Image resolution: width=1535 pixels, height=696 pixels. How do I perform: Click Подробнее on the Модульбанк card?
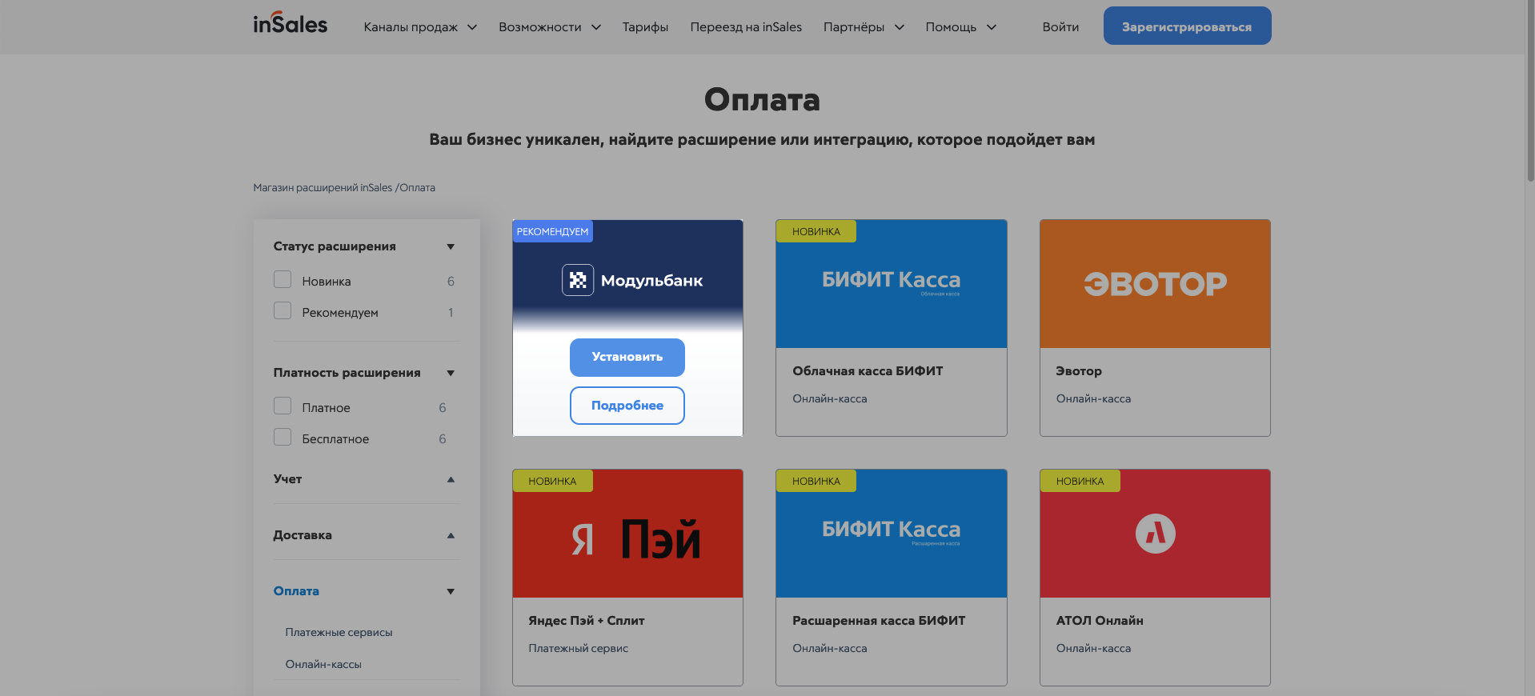tap(627, 406)
